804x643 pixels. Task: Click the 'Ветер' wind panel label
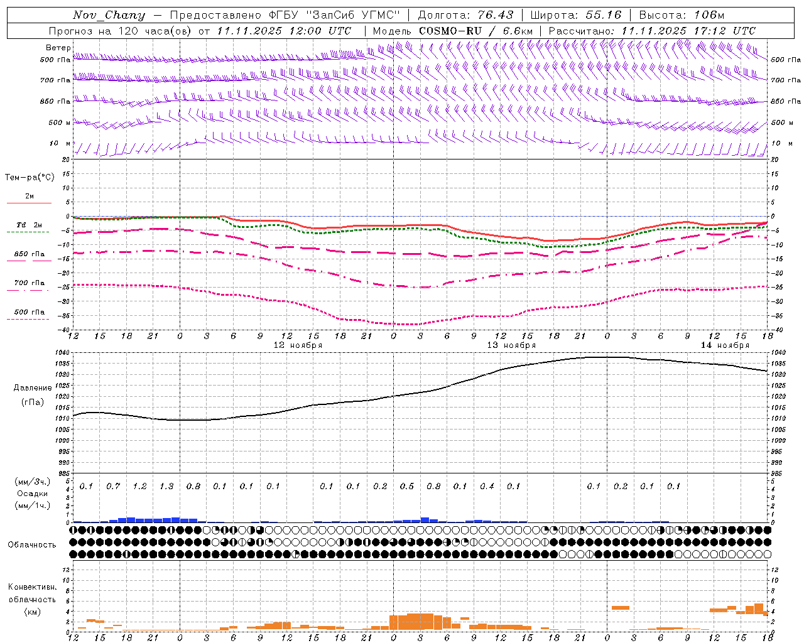click(x=58, y=48)
